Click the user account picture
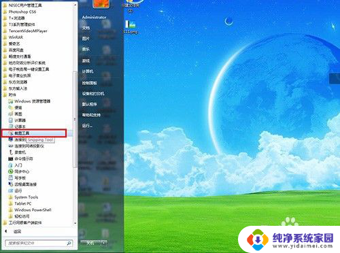Image resolution: width=340 pixels, height=253 pixels. 101,3
